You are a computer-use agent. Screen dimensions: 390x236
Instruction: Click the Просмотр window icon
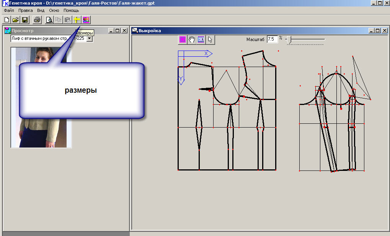tap(8, 31)
